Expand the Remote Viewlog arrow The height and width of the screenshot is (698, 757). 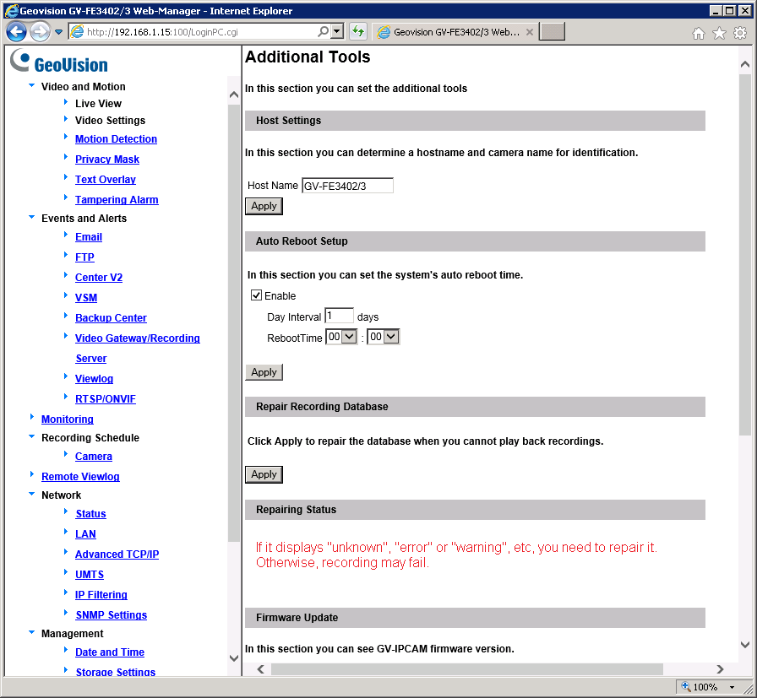click(x=32, y=474)
